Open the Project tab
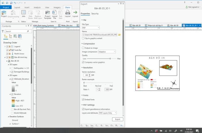Image resolution: width=202 pixels, height=133 pixels. (6, 7)
